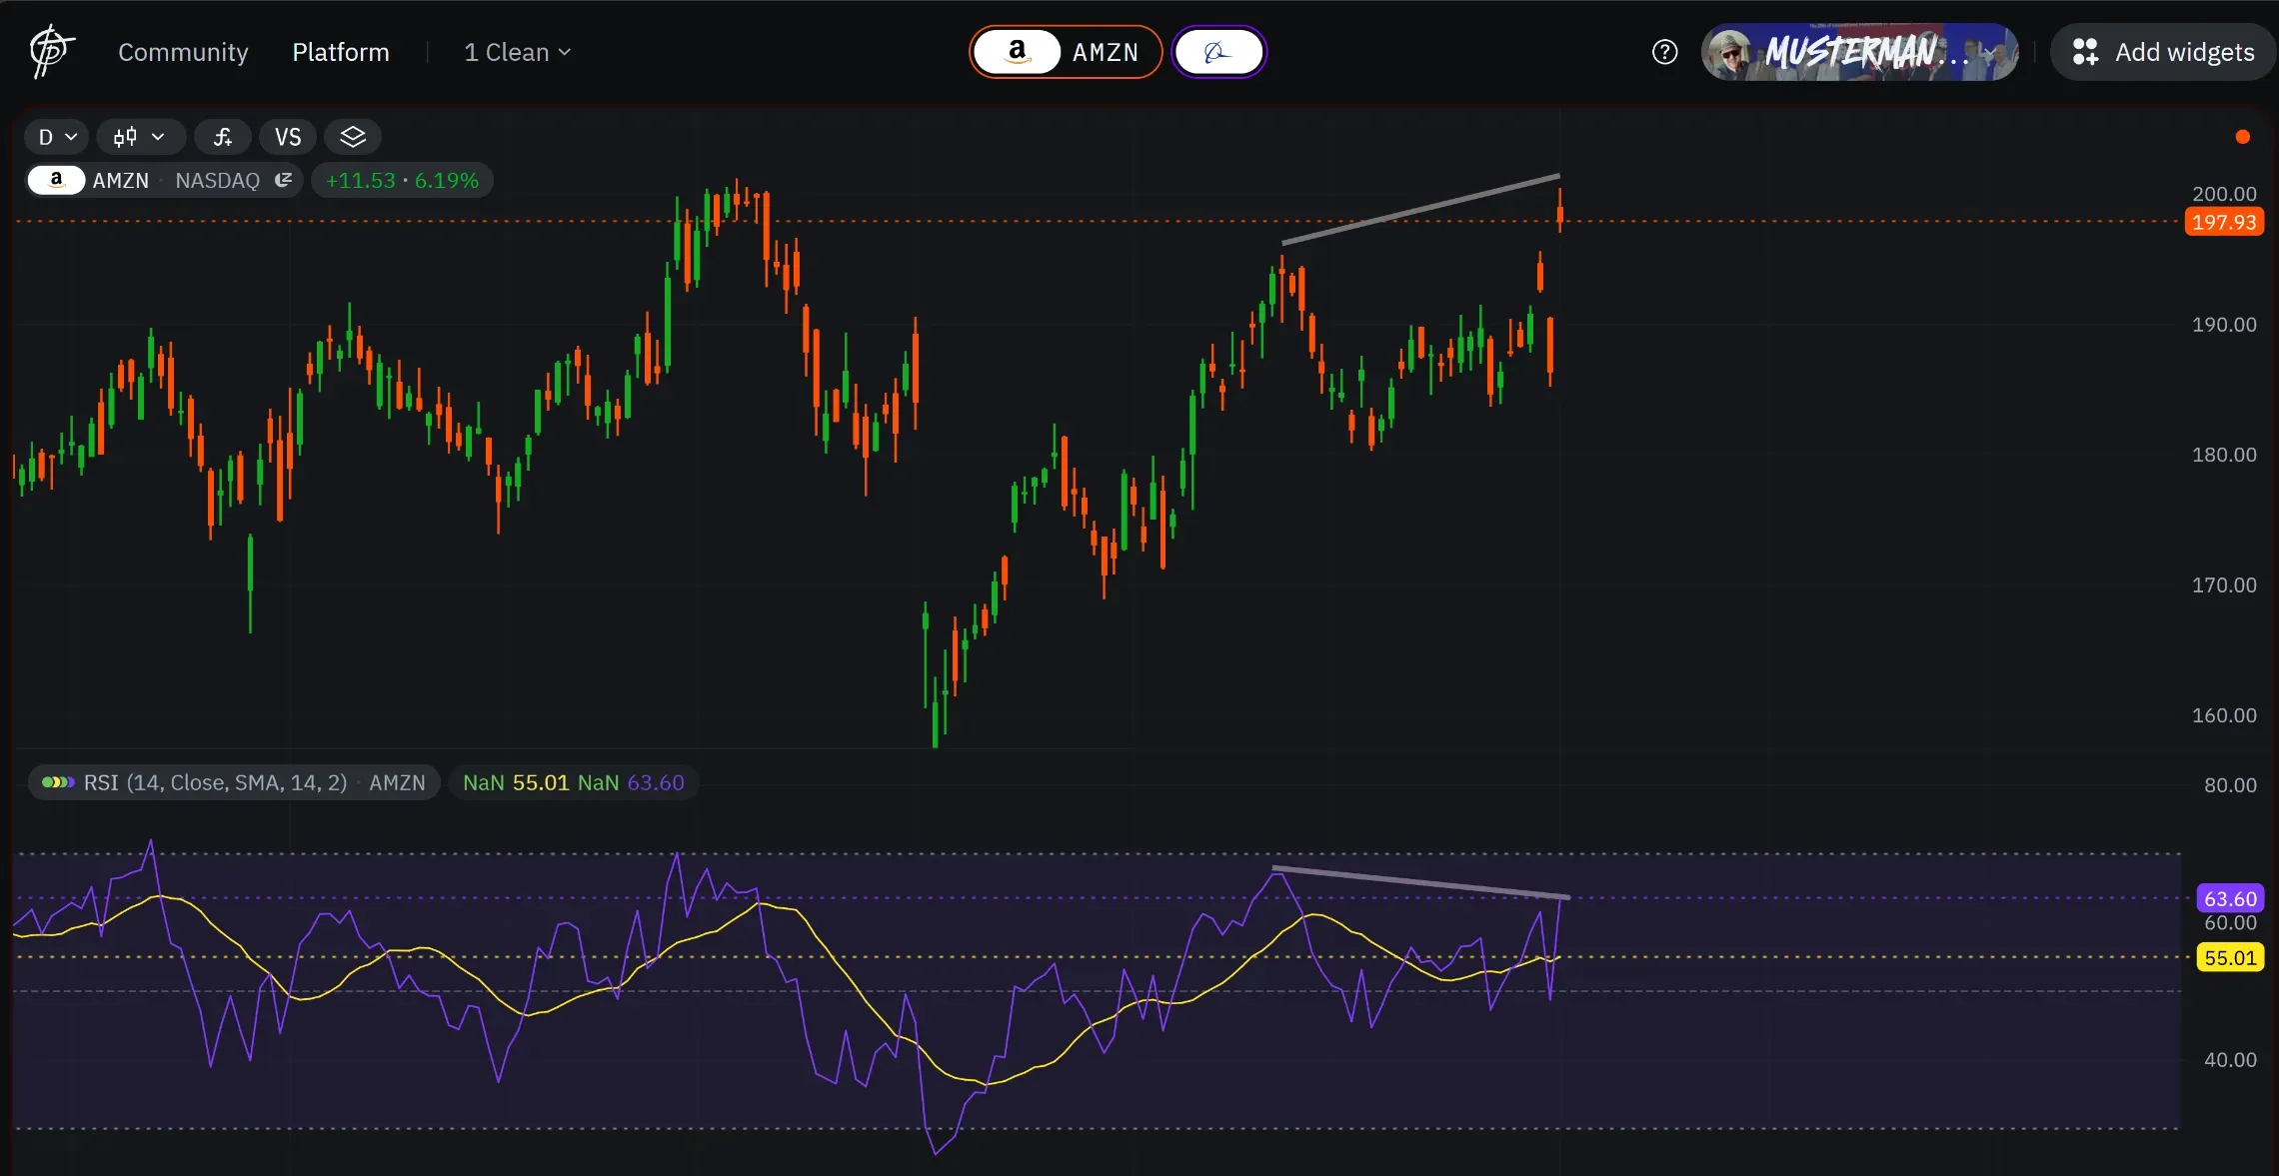Screen dimensions: 2279x1176
Task: Open the help question mark icon
Action: pos(1664,52)
